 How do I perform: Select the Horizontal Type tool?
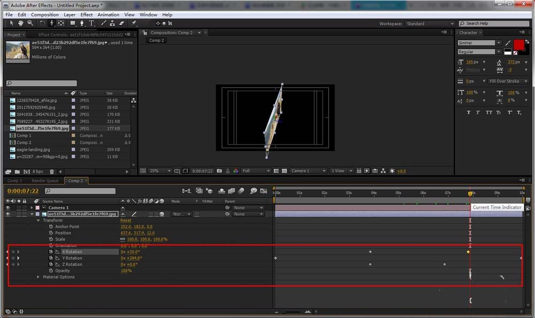[x=90, y=23]
